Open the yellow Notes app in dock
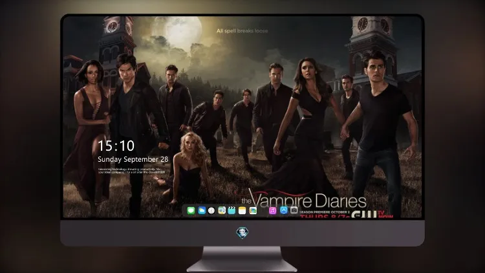The height and width of the screenshot is (273, 485). click(x=242, y=211)
